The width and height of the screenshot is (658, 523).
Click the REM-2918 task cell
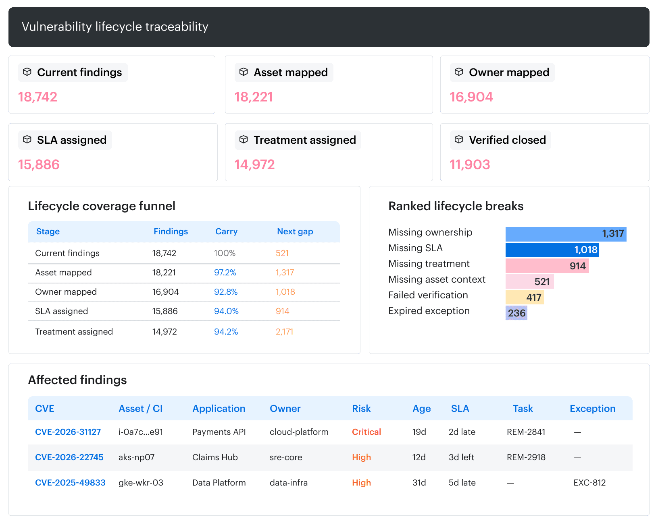[x=526, y=457]
